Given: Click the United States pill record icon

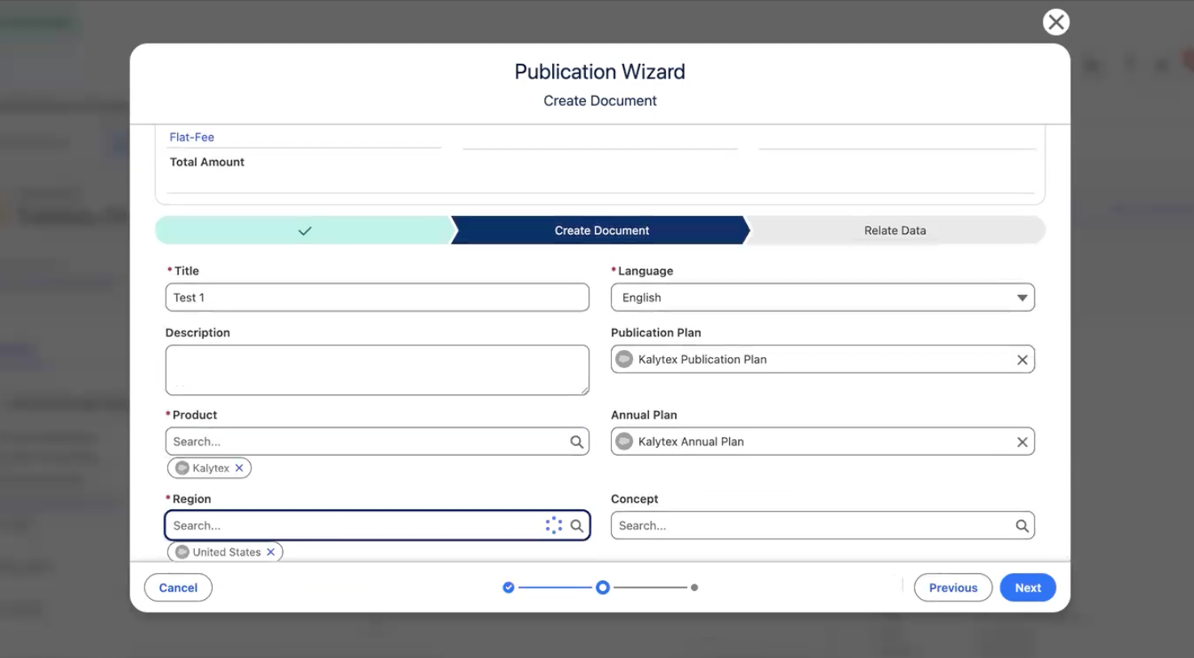Looking at the screenshot, I should point(182,552).
